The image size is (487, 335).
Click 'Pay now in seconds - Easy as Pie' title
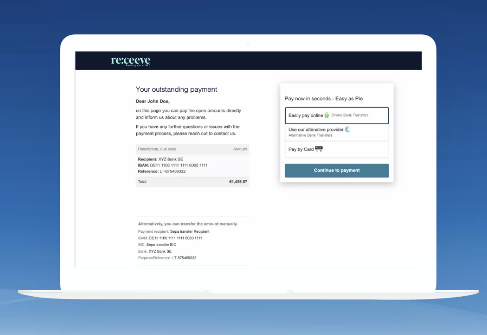[324, 98]
